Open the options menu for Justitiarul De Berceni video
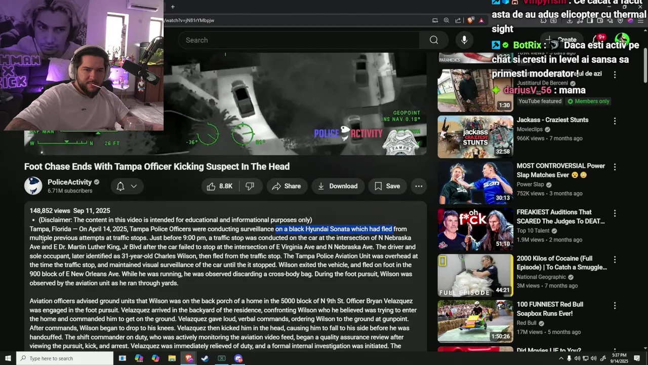648x365 pixels. coord(615,75)
